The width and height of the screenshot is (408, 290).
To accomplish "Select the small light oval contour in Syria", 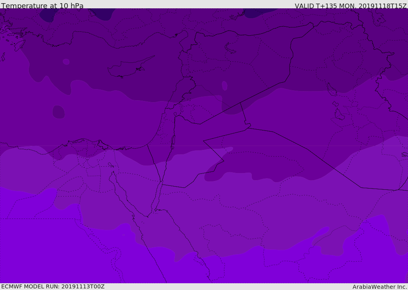I will (x=224, y=86).
